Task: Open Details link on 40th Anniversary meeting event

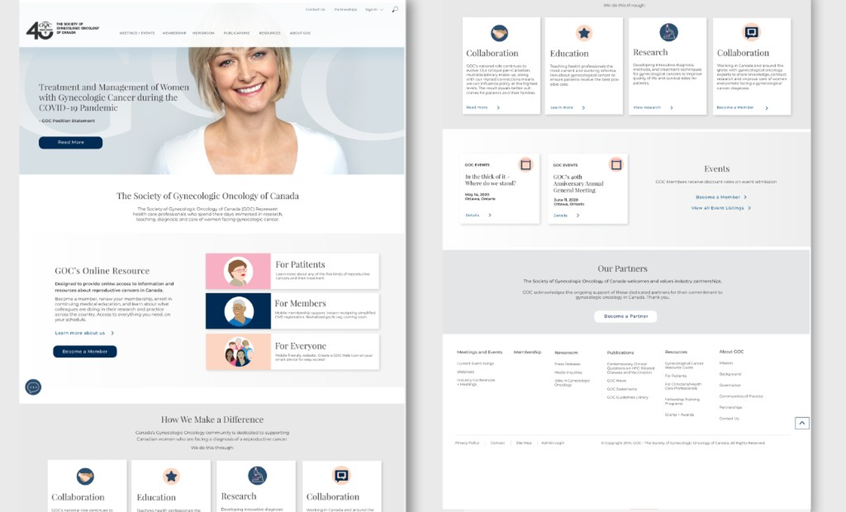Action: click(560, 215)
